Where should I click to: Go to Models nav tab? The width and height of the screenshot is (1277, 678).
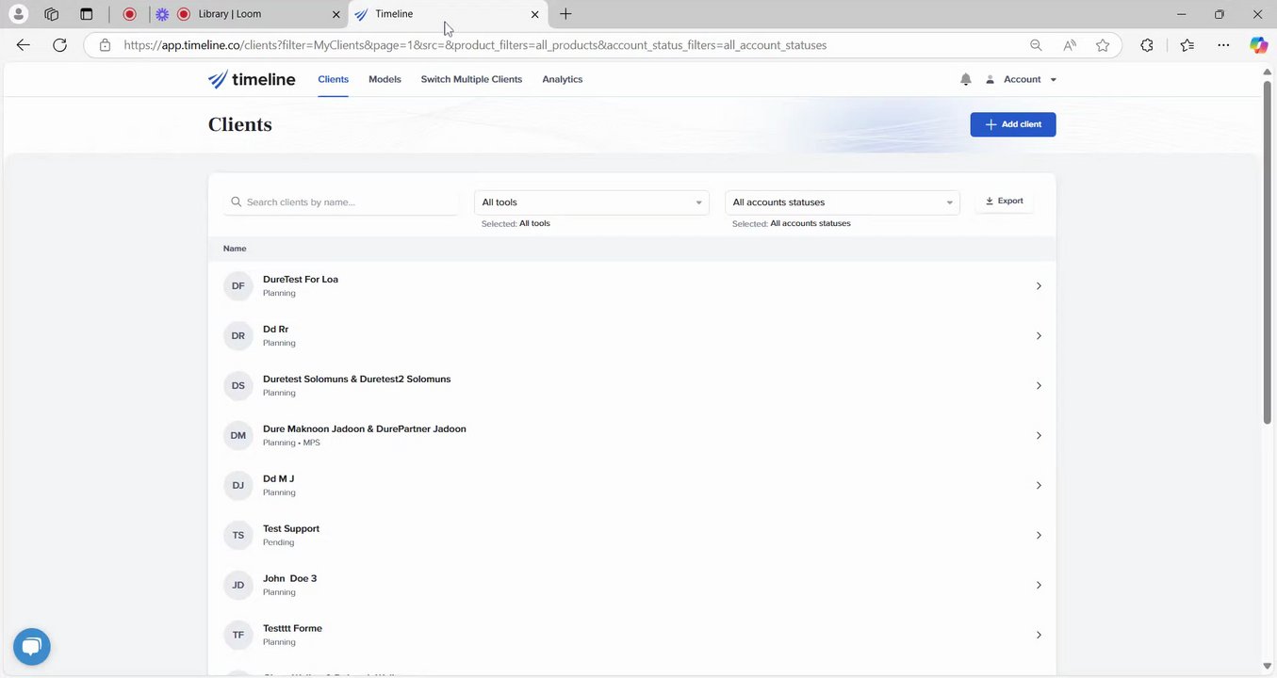pos(385,79)
